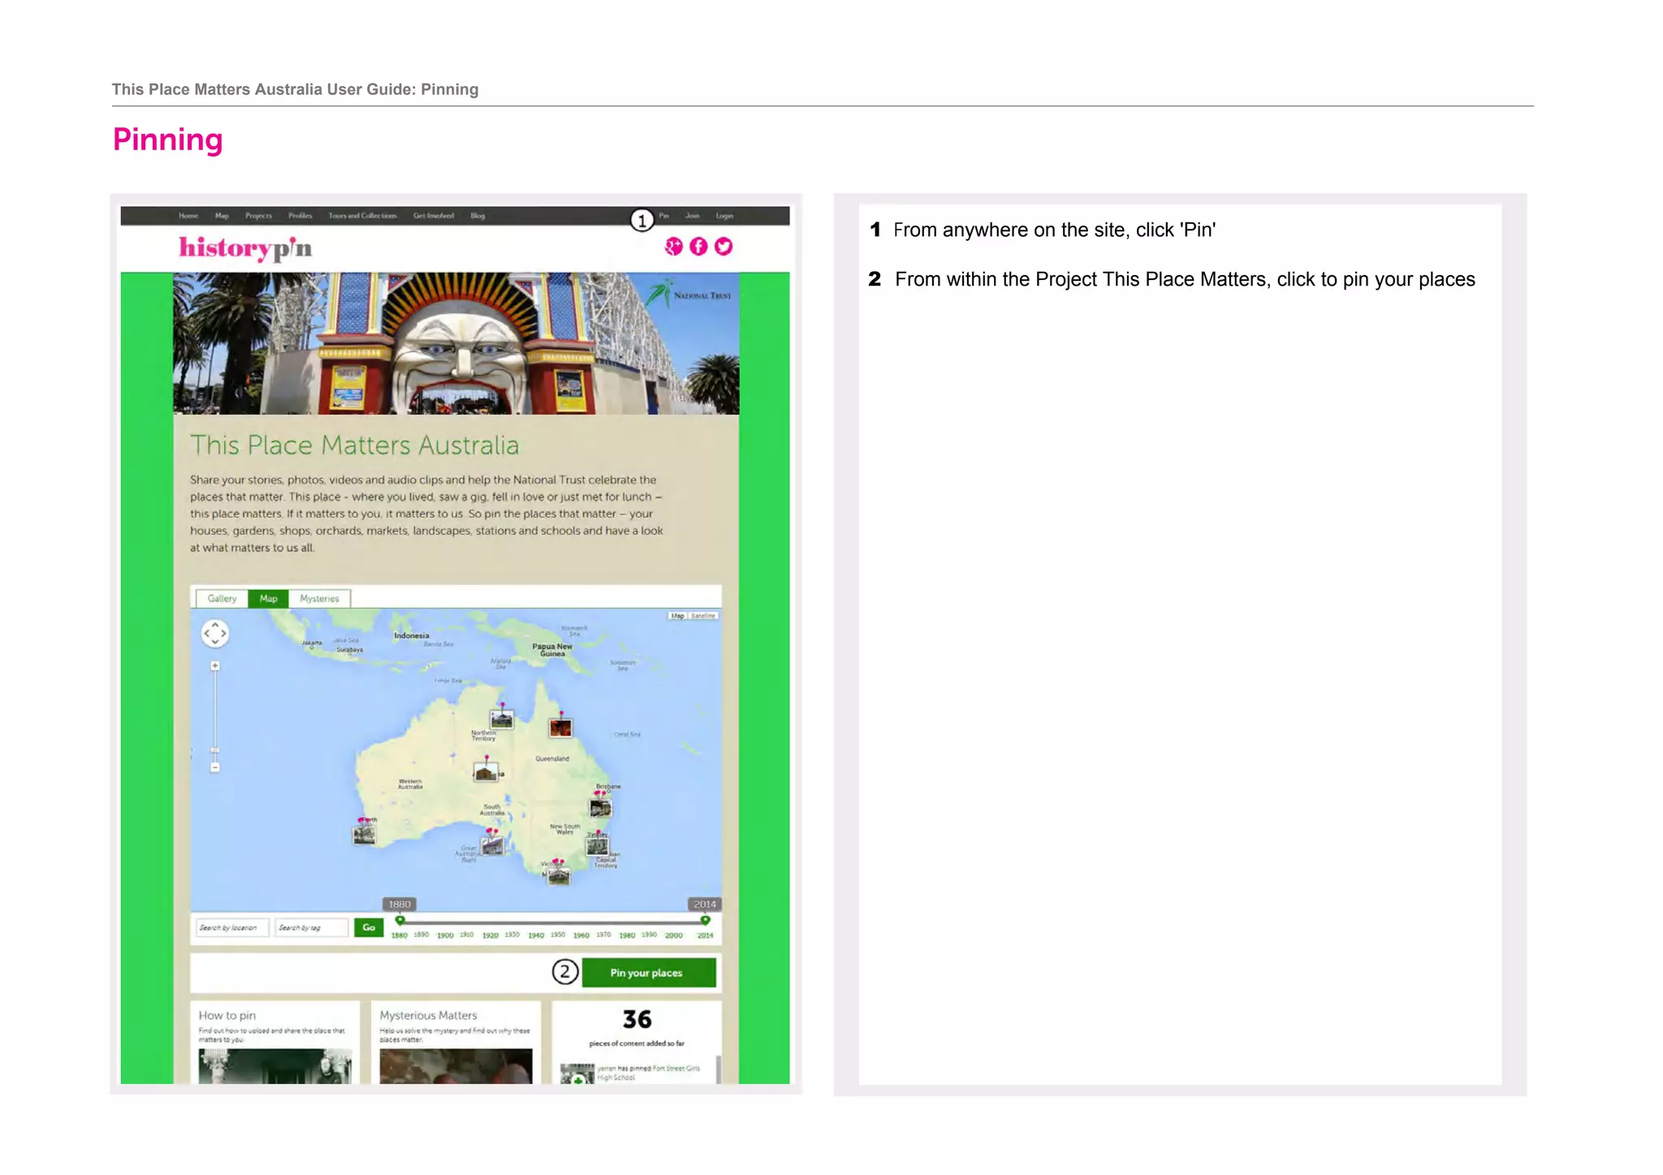Click the Mysterious Matters card image
The height and width of the screenshot is (1175, 1663).
(x=456, y=1066)
